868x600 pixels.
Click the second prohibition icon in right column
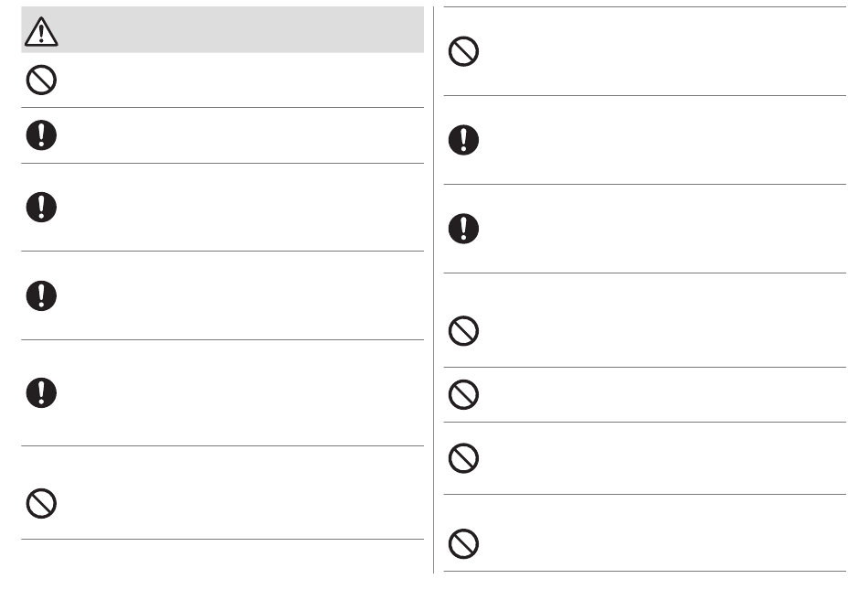pyautogui.click(x=463, y=331)
